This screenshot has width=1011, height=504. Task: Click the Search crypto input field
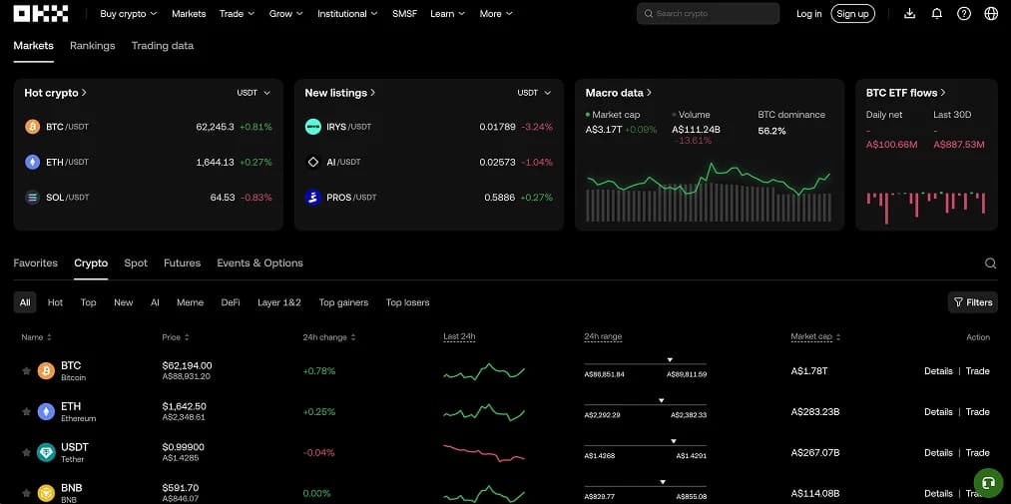point(708,14)
